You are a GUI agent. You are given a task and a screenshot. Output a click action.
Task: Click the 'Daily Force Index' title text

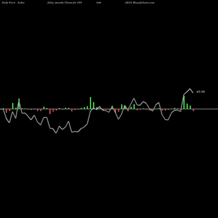pyautogui.click(x=13, y=3)
